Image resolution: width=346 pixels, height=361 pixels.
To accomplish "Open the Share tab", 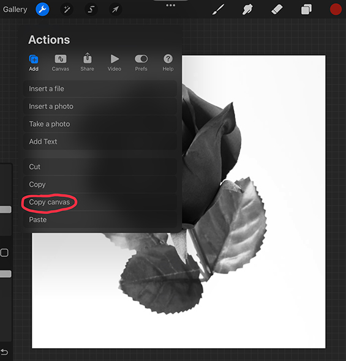I will click(x=88, y=62).
